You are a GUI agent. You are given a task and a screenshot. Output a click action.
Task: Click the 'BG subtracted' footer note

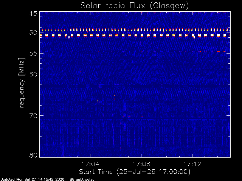pyautogui.click(x=82, y=179)
